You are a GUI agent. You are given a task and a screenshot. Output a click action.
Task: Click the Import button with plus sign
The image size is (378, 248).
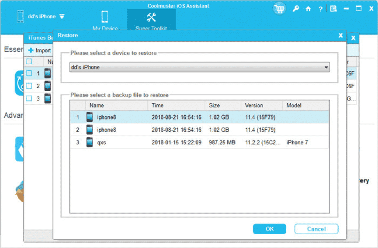tap(39, 50)
